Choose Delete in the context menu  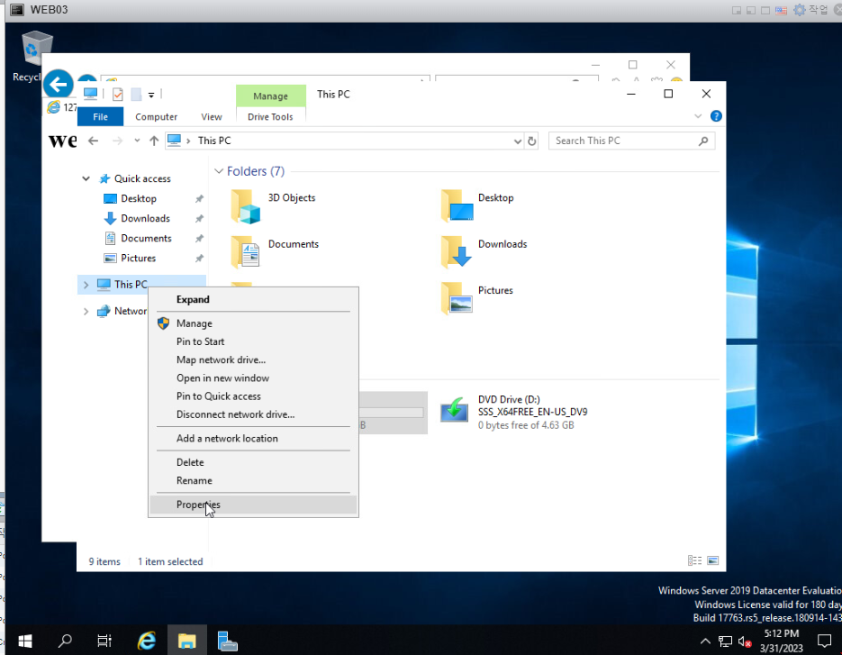click(253, 462)
